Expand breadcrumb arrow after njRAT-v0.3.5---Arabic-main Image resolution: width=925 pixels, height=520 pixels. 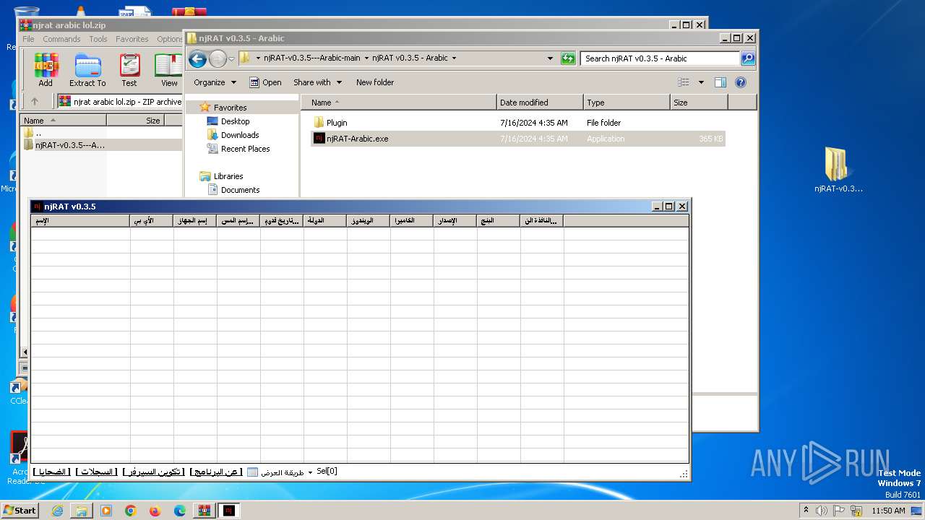[x=366, y=58]
